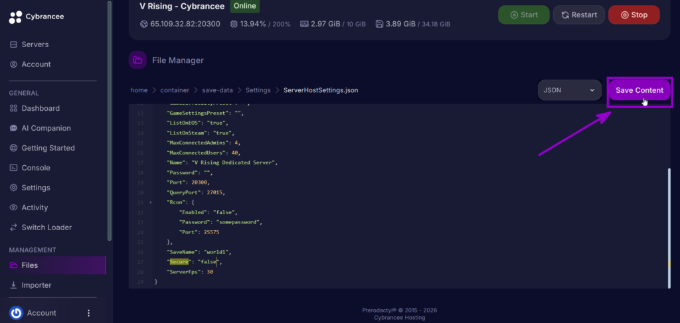Click the "Port": 20300 line

tap(188, 182)
